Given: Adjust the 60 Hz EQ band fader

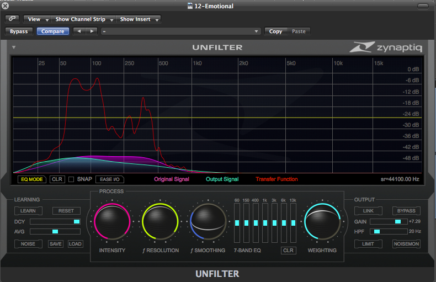Looking at the screenshot, I should coord(237,223).
